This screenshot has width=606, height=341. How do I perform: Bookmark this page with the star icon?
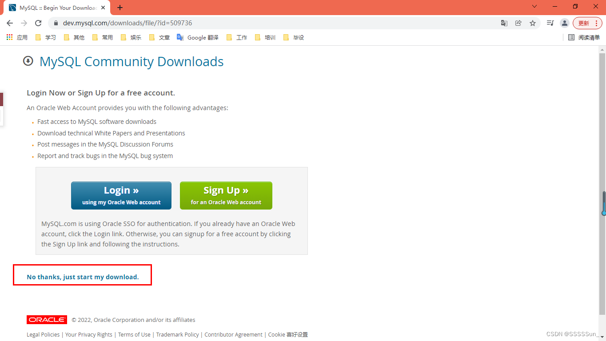tap(532, 23)
